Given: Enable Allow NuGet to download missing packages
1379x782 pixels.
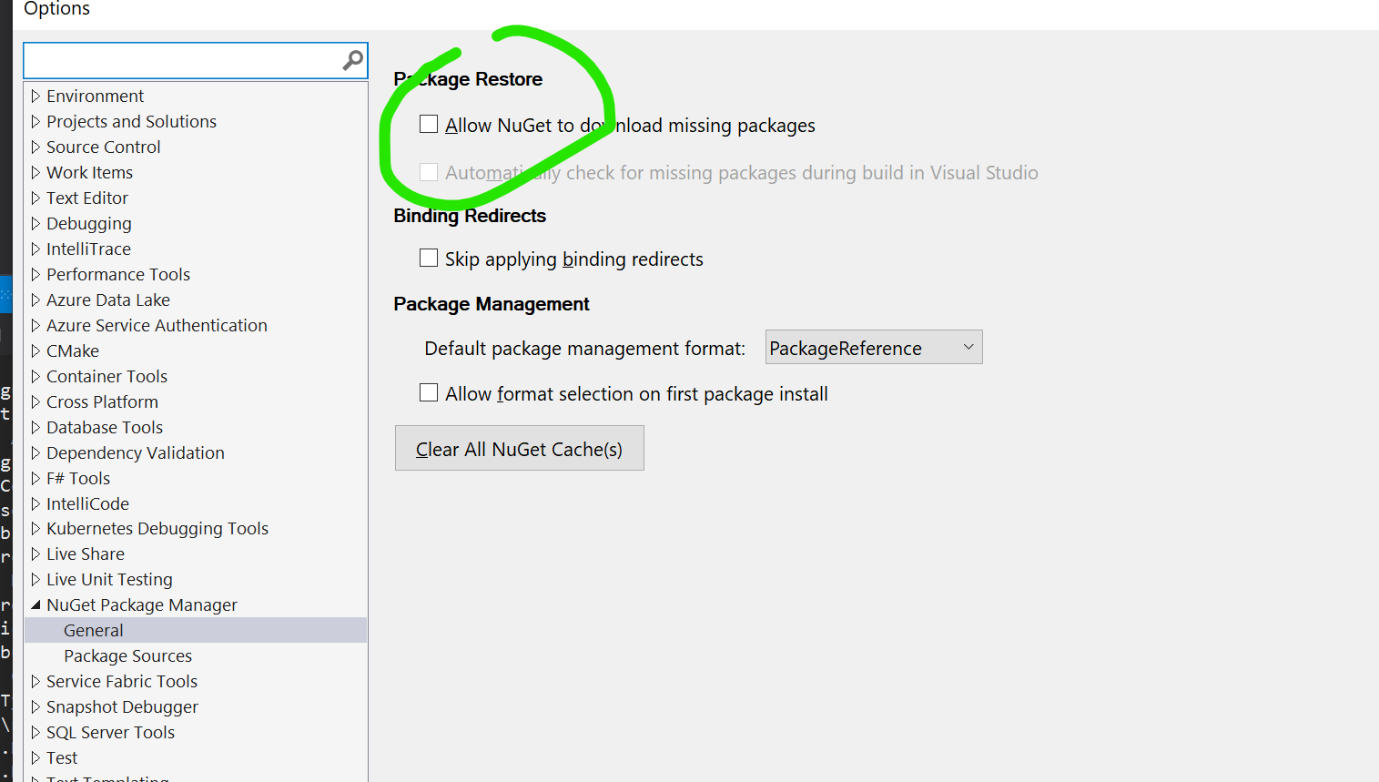Looking at the screenshot, I should click(429, 124).
